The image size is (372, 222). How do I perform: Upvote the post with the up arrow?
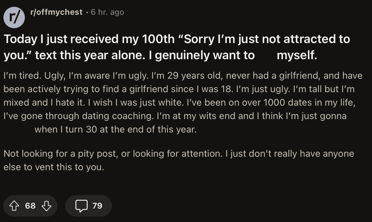click(14, 206)
